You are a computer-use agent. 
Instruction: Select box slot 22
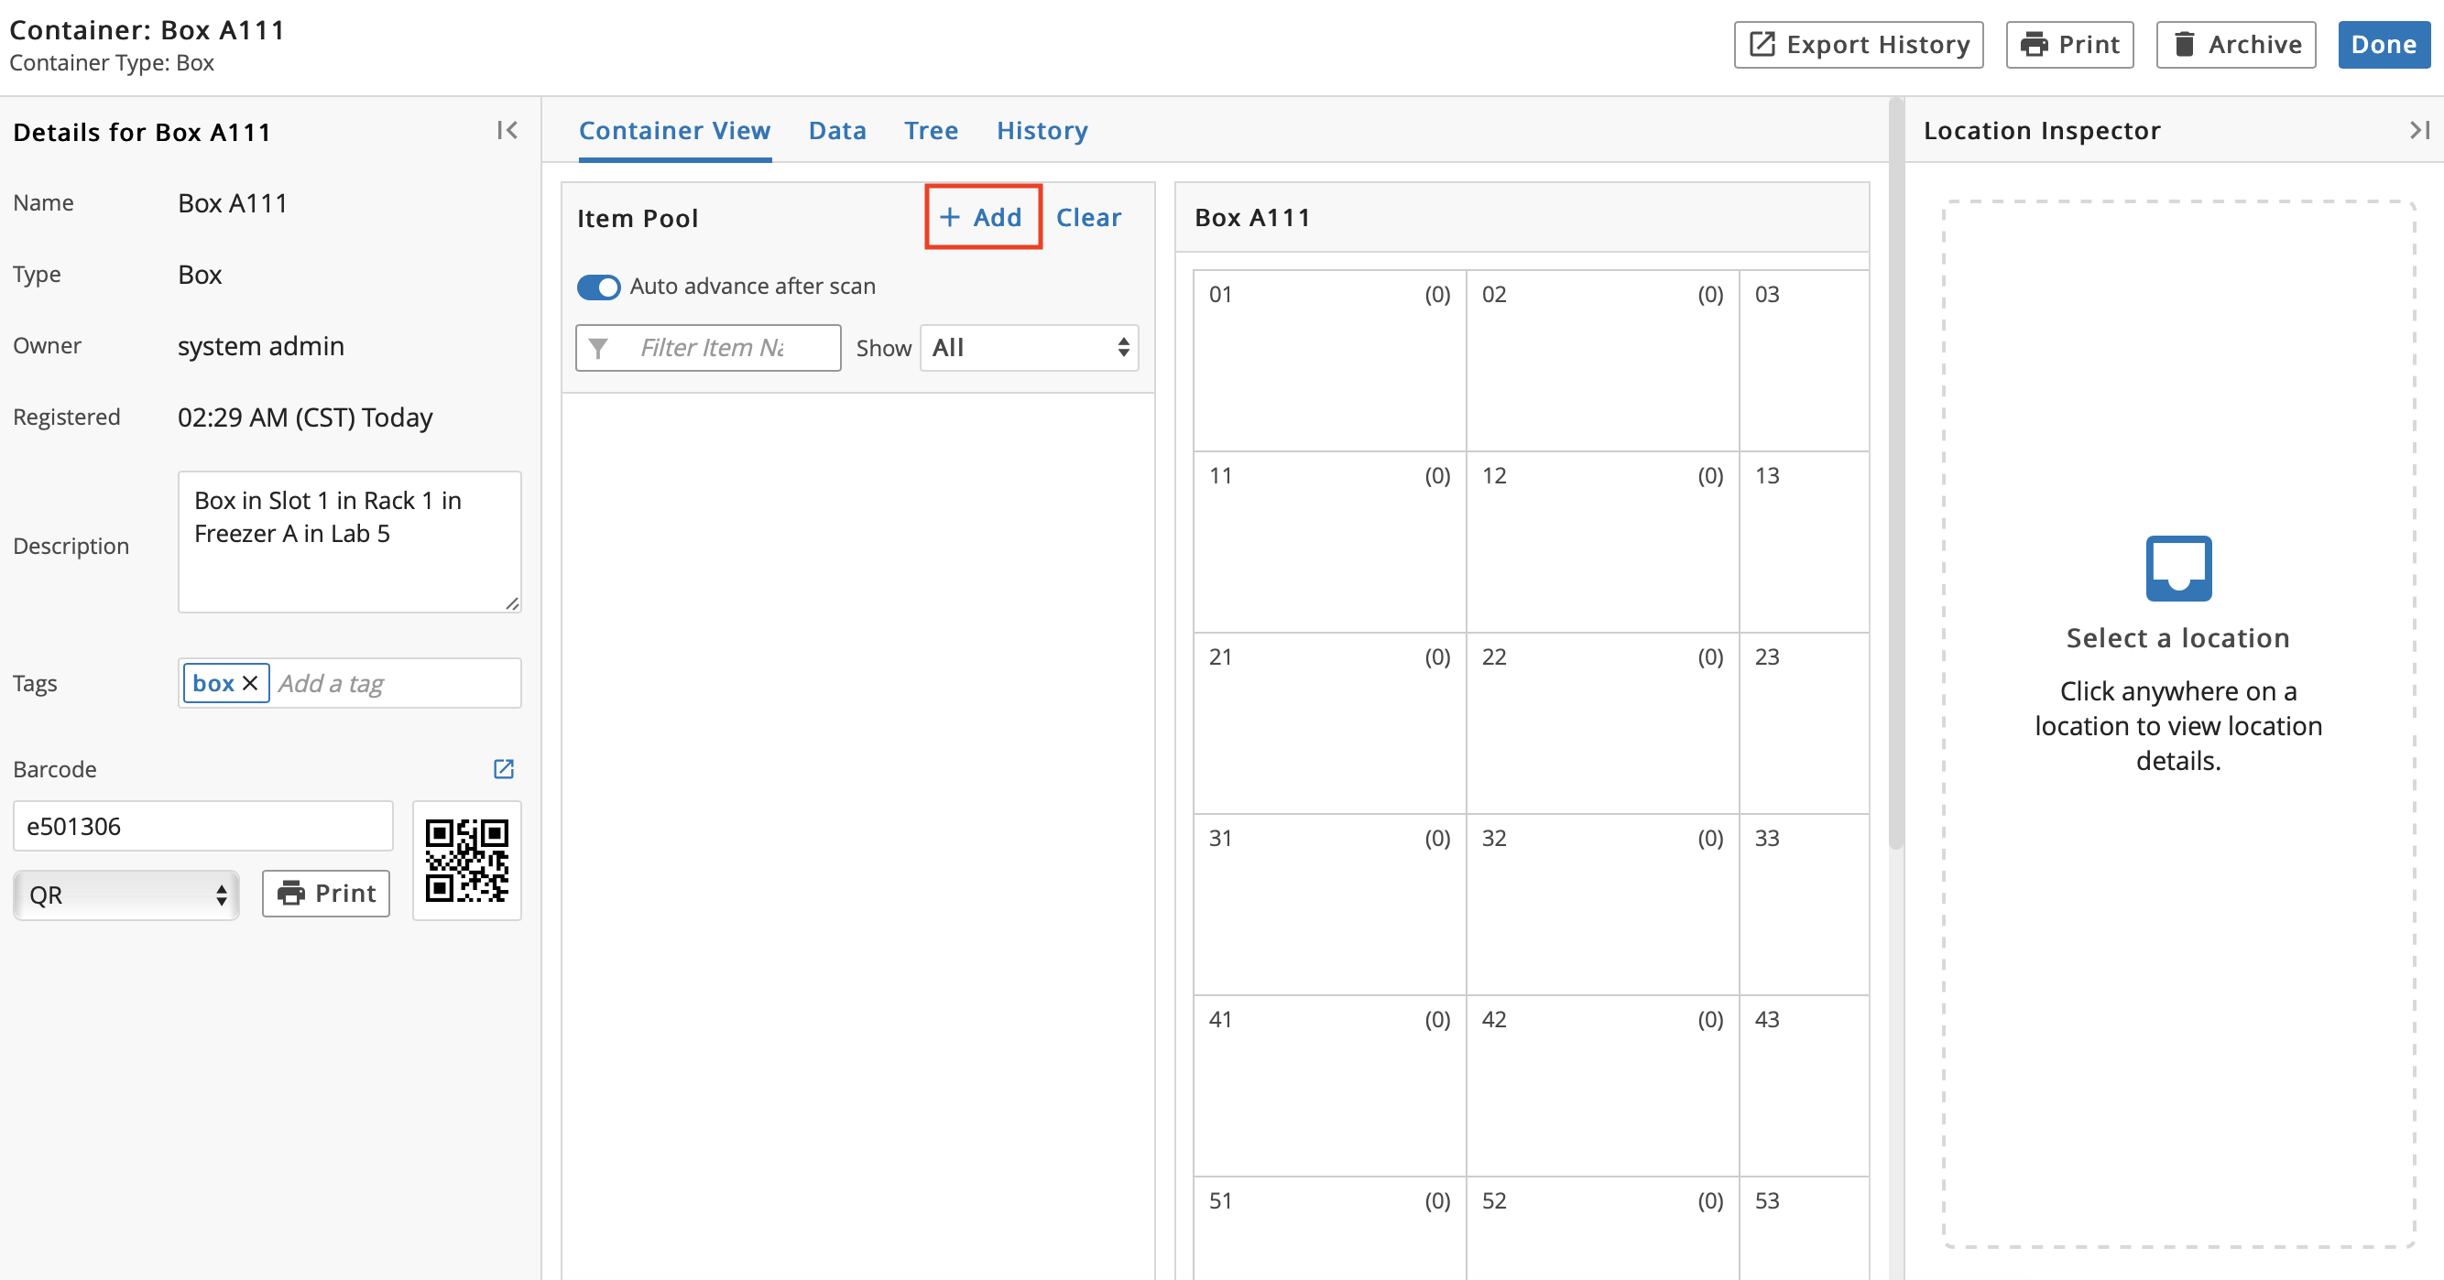(x=1602, y=722)
